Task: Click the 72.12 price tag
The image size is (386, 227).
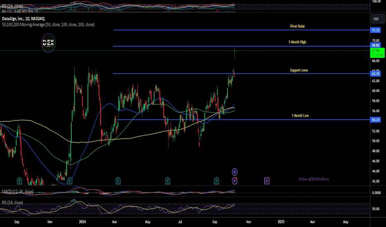Action: click(x=375, y=30)
